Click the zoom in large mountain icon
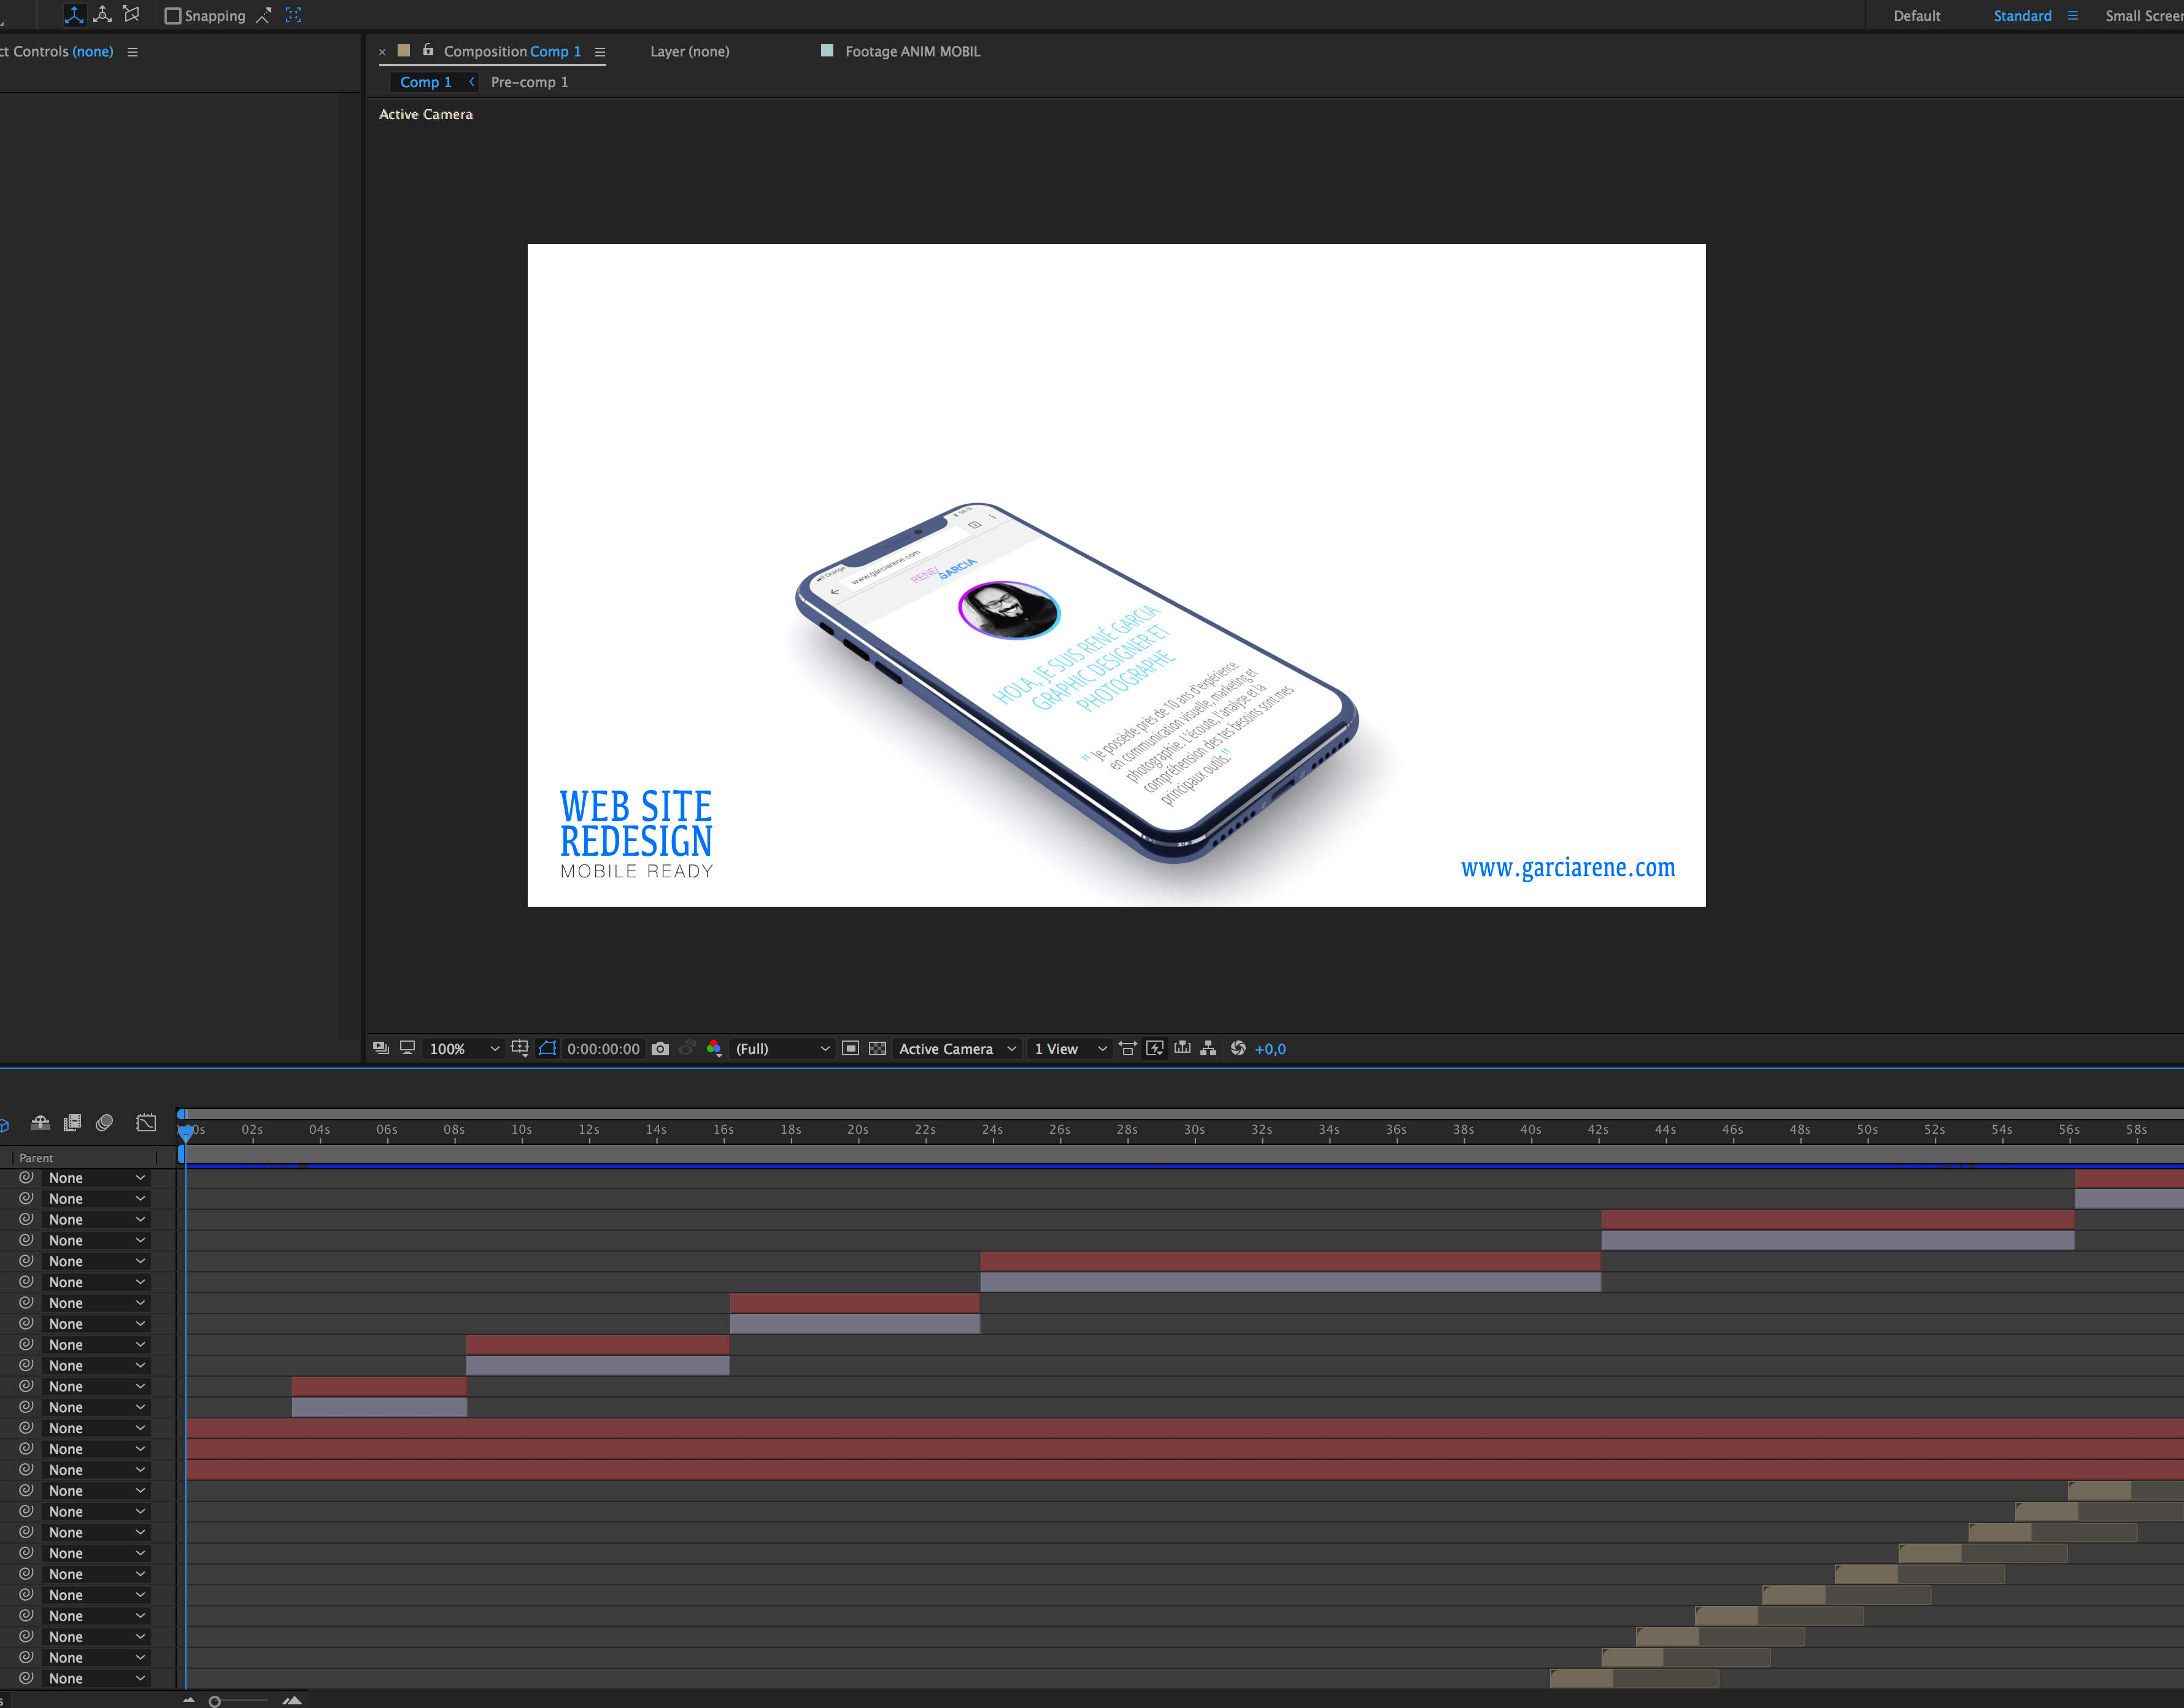The height and width of the screenshot is (1708, 2184). point(292,1700)
